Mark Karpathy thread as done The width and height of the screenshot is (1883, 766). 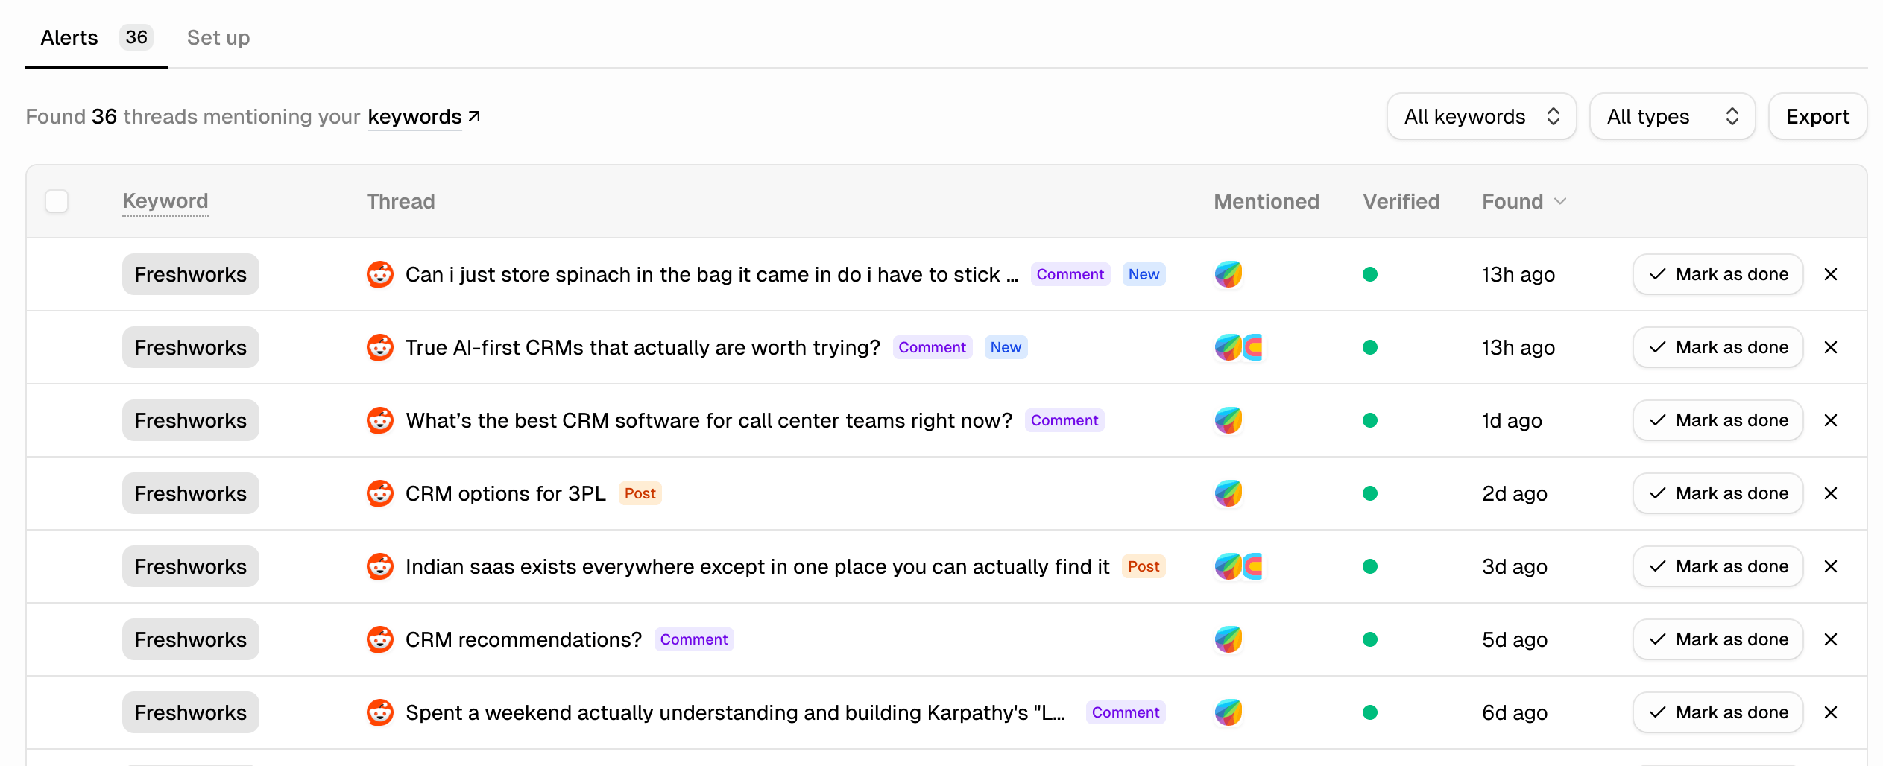pyautogui.click(x=1718, y=712)
